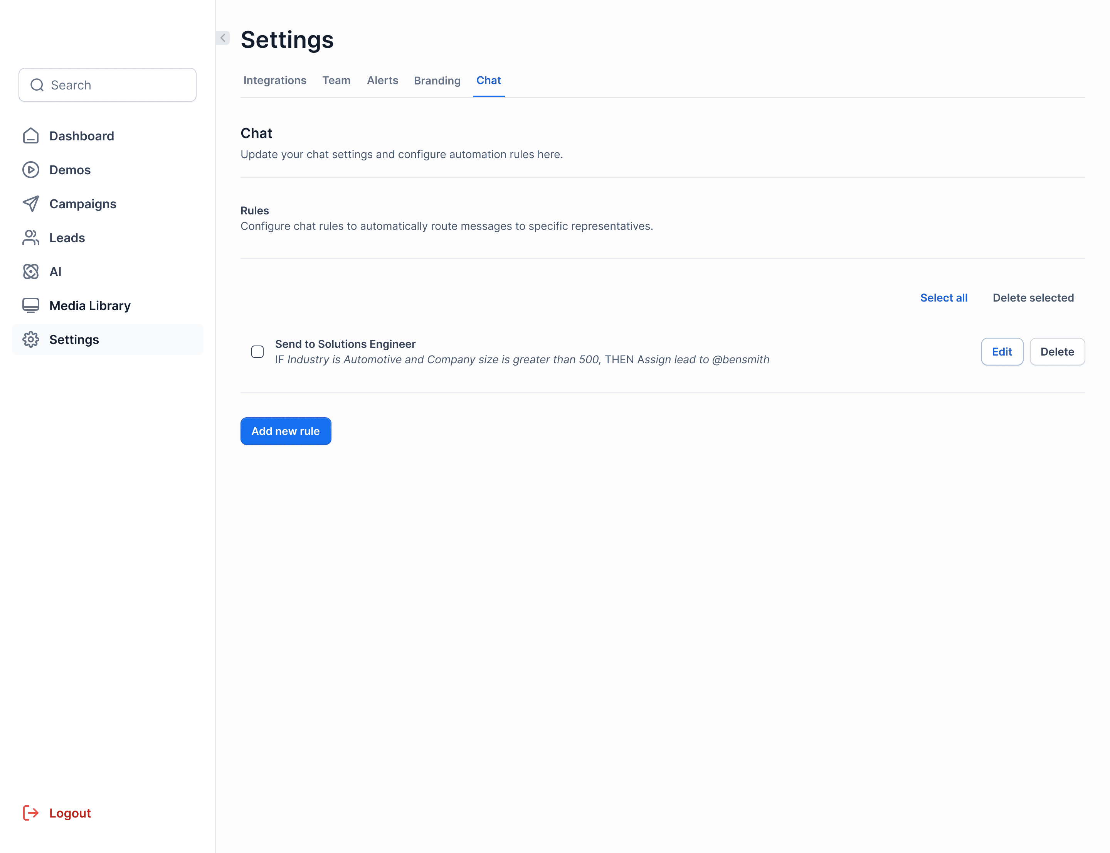This screenshot has height=853, width=1110.
Task: Delete the Send to Solutions Engineer rule
Action: pyautogui.click(x=1057, y=352)
